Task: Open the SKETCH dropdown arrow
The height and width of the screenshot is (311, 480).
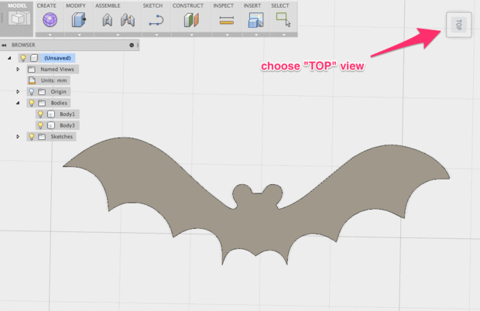Action: tap(156, 35)
